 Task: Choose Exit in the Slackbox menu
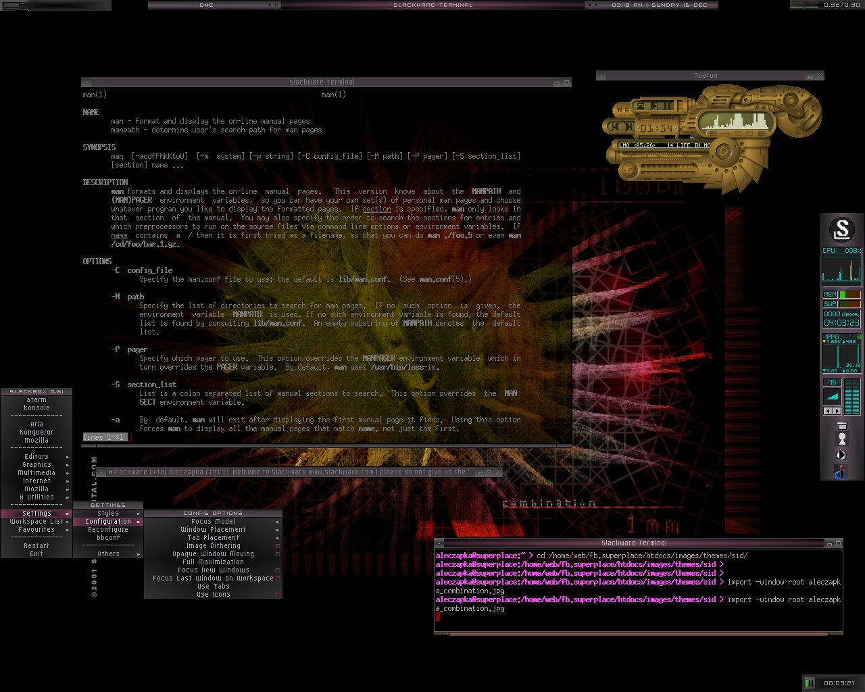[x=36, y=554]
